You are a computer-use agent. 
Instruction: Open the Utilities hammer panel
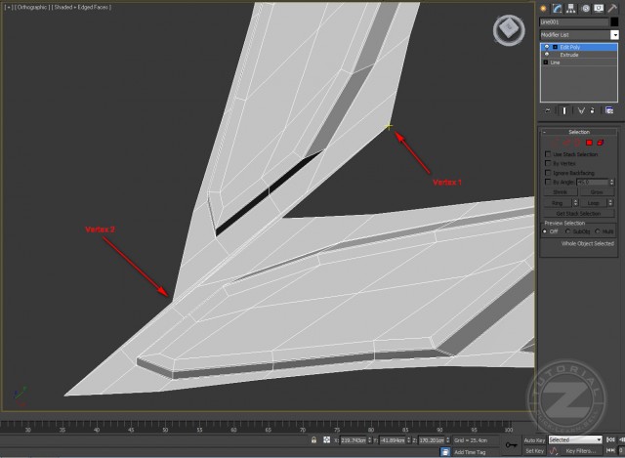[x=614, y=8]
